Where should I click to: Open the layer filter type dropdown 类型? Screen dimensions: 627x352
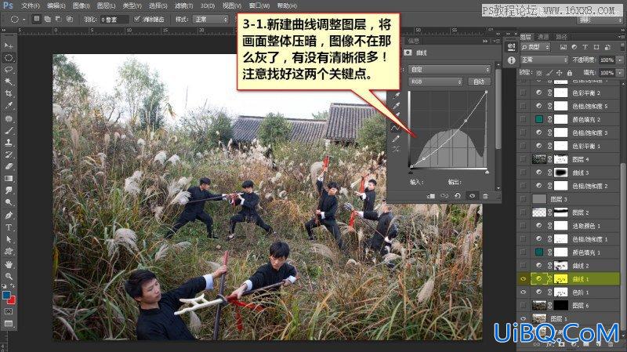(535, 47)
